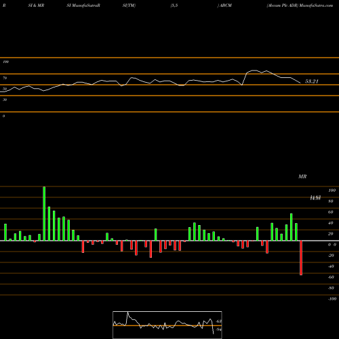The image size is (339, 339).
Task: Click the current RSI value 53.21
Action: [311, 81]
